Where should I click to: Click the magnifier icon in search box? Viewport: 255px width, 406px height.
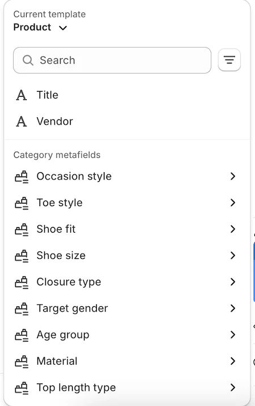28,60
